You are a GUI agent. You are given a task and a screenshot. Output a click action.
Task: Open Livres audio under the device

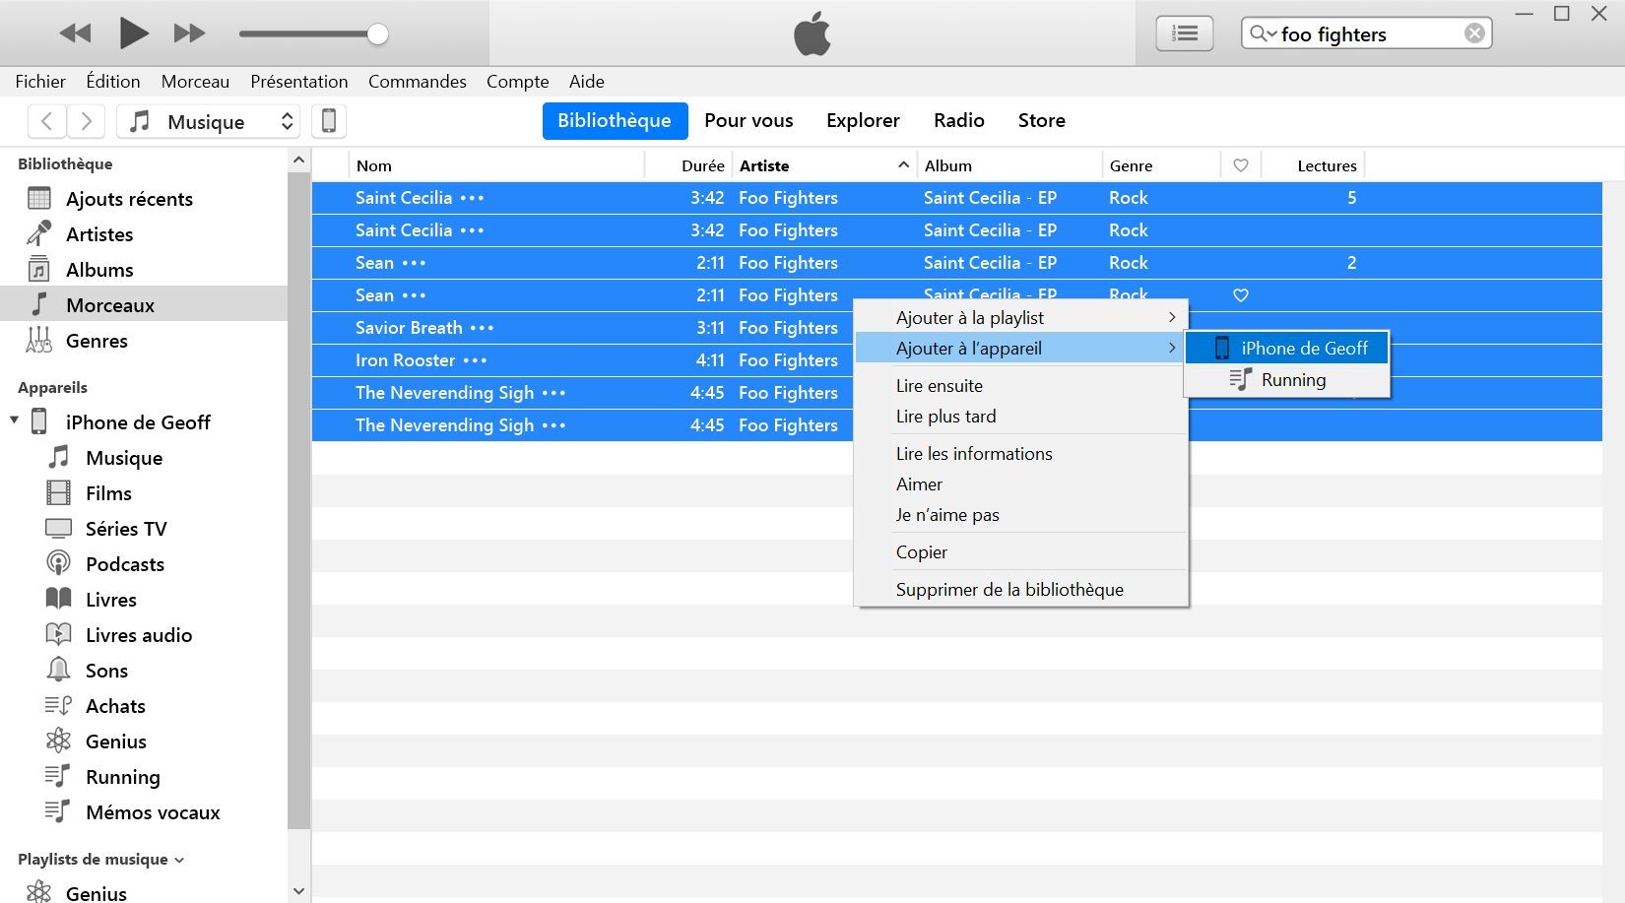[x=139, y=635]
